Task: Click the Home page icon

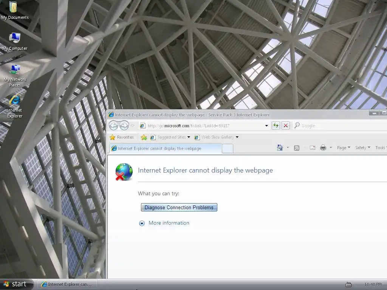Action: point(280,148)
